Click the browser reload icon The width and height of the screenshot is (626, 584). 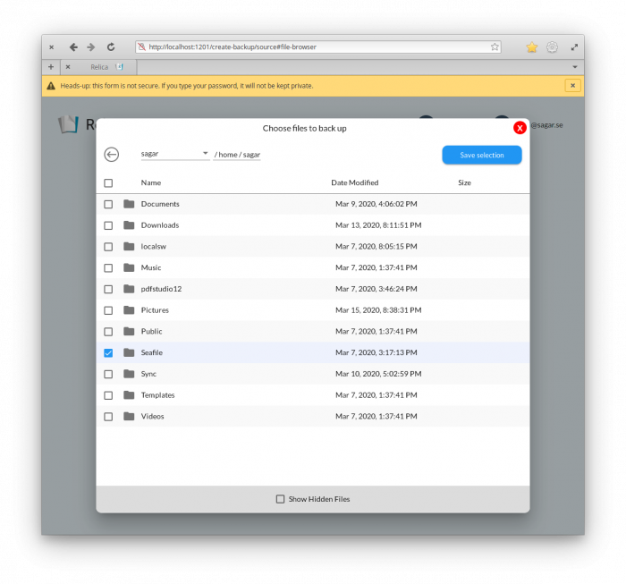[111, 47]
